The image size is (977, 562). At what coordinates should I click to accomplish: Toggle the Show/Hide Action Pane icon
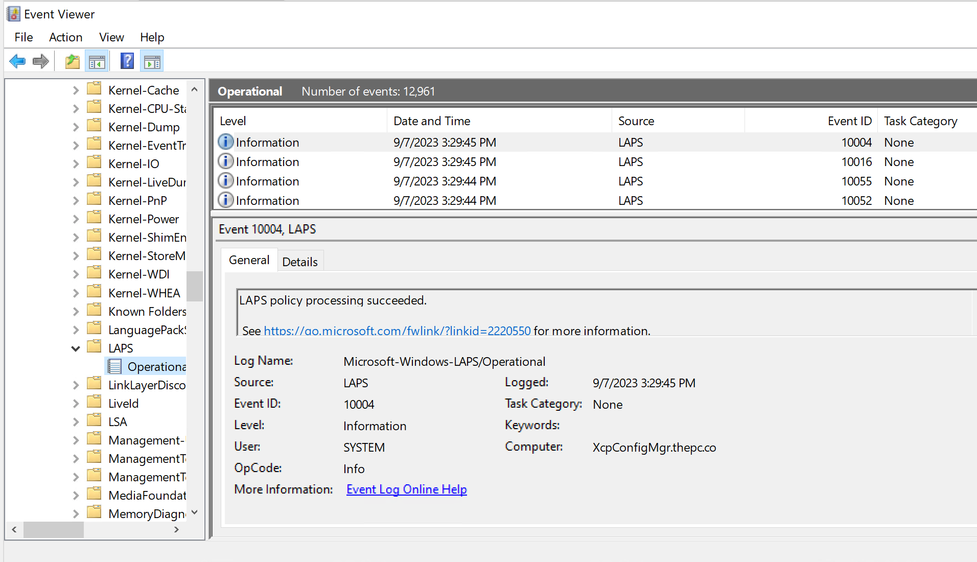click(x=152, y=62)
